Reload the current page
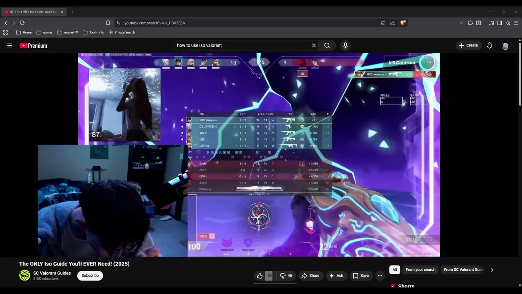The image size is (522, 294). (22, 23)
